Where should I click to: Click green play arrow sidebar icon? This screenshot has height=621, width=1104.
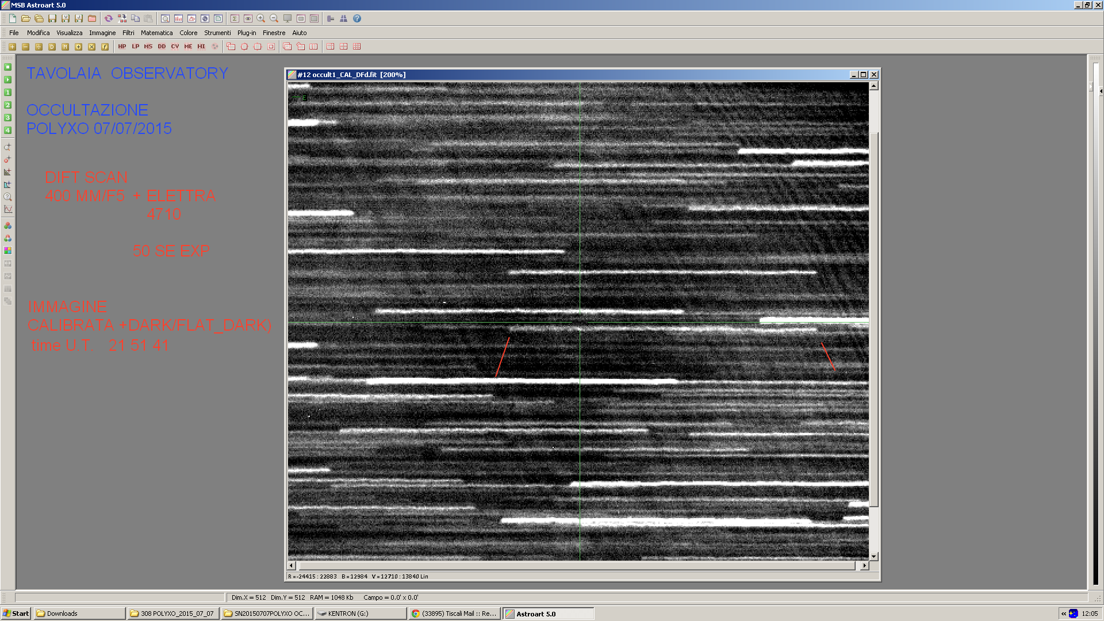point(7,79)
